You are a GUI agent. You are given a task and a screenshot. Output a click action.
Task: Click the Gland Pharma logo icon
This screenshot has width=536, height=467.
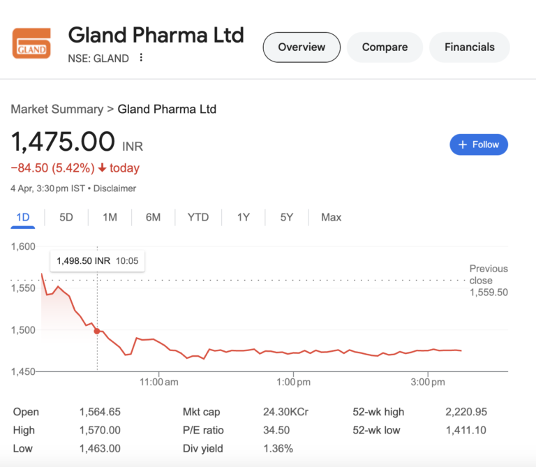coord(32,43)
